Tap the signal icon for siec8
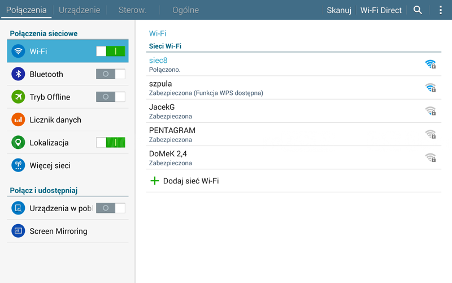The image size is (452, 283). pyautogui.click(x=430, y=65)
